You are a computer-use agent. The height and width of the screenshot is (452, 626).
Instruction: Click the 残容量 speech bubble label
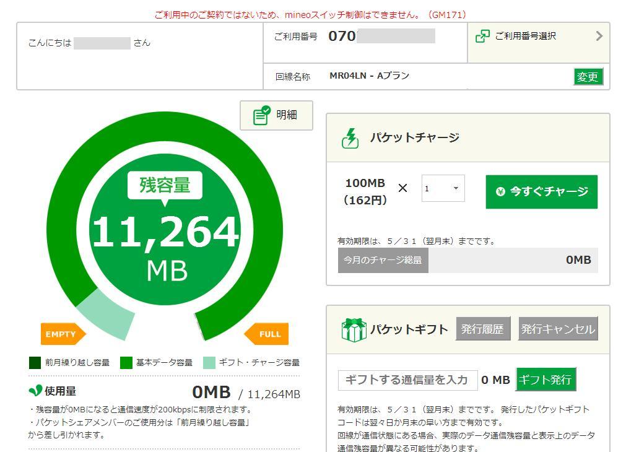coord(165,185)
